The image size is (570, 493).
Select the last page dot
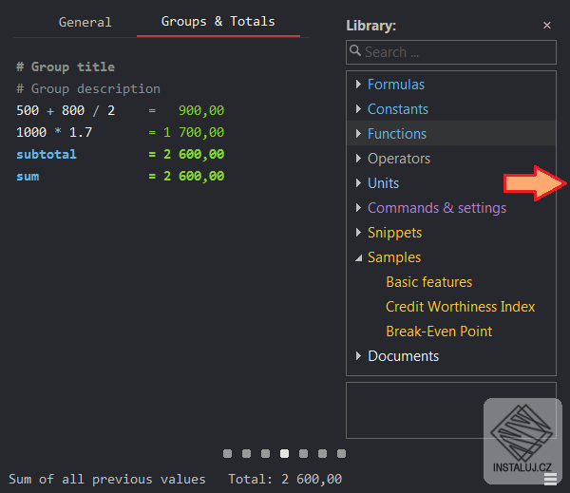tap(342, 454)
